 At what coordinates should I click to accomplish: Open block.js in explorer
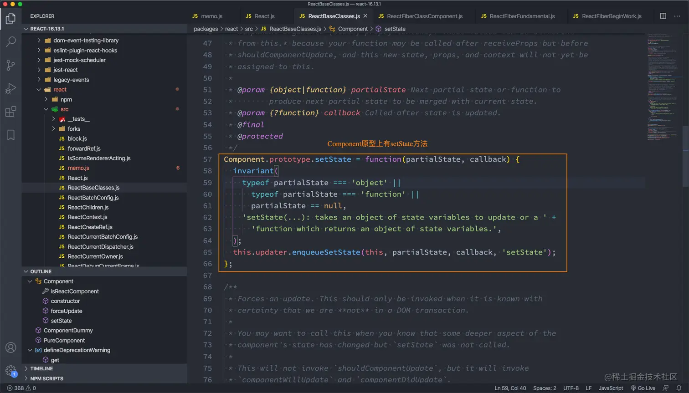[77, 138]
